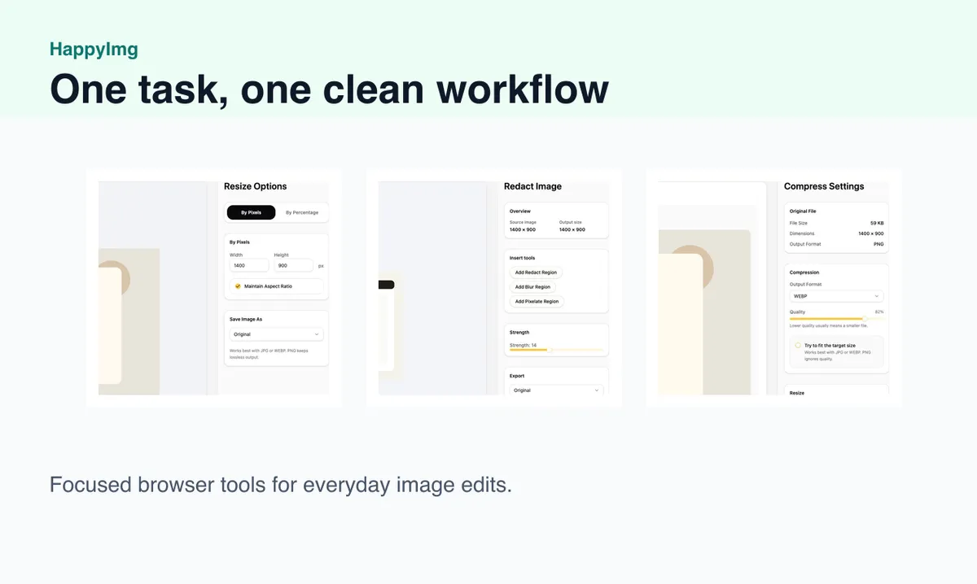Click the One task, one clean workflow headline
Screen dimensions: 977x584
pyautogui.click(x=329, y=89)
